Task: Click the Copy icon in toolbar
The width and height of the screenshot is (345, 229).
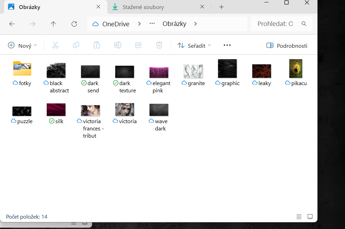Action: click(76, 45)
